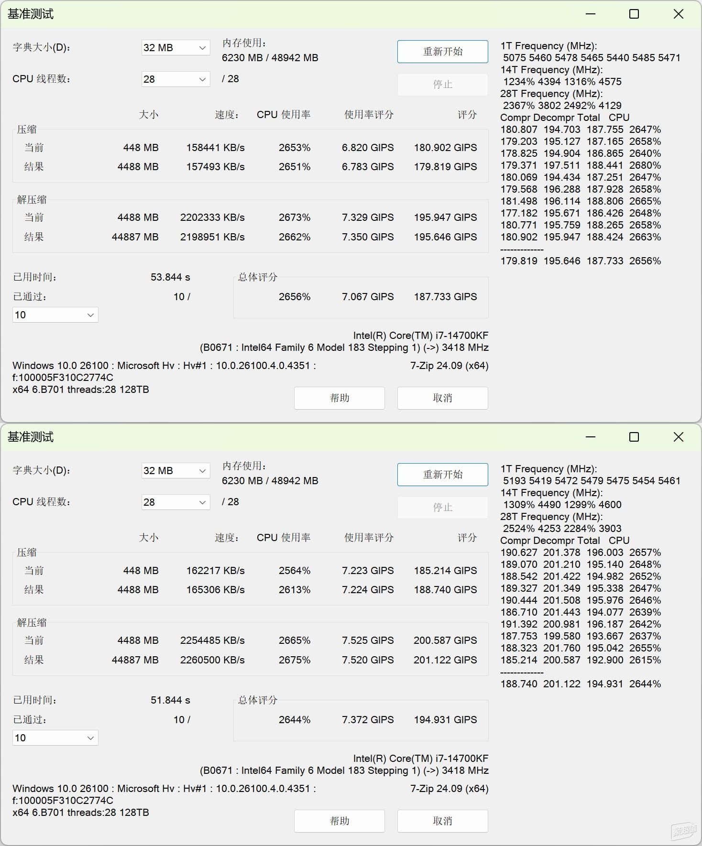
Task: Click disabled 停止 button in bottom window
Action: (443, 508)
